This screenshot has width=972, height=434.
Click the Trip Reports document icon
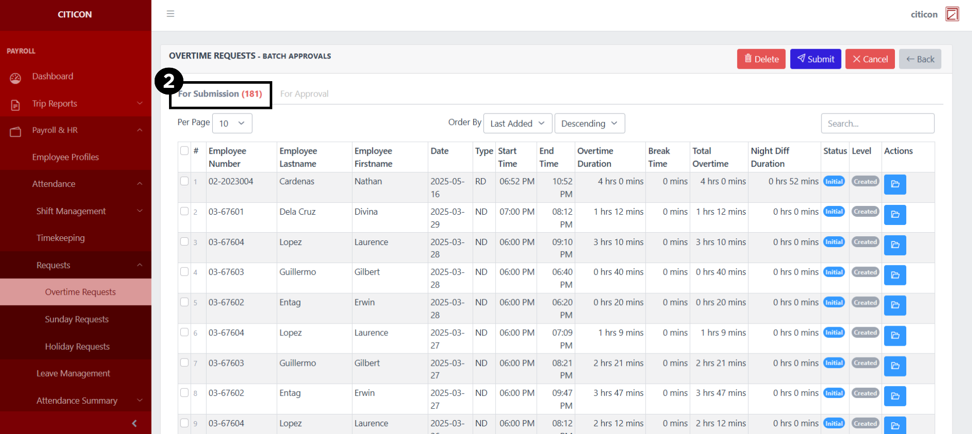15,105
